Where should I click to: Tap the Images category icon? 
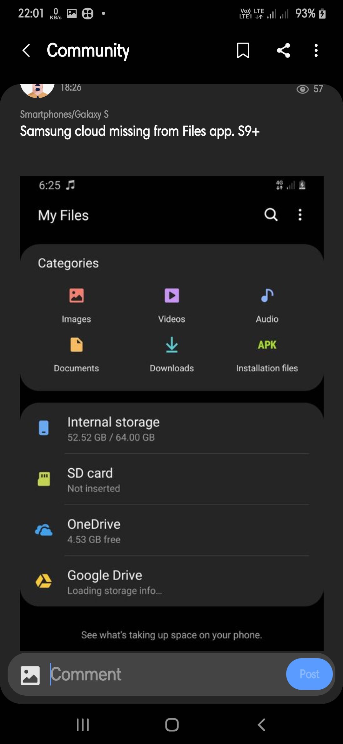pyautogui.click(x=76, y=296)
